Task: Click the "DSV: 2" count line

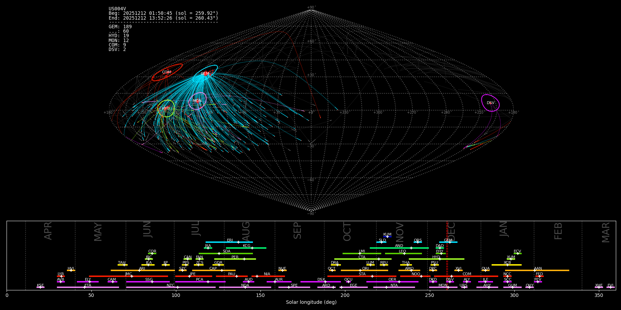Action: (117, 50)
